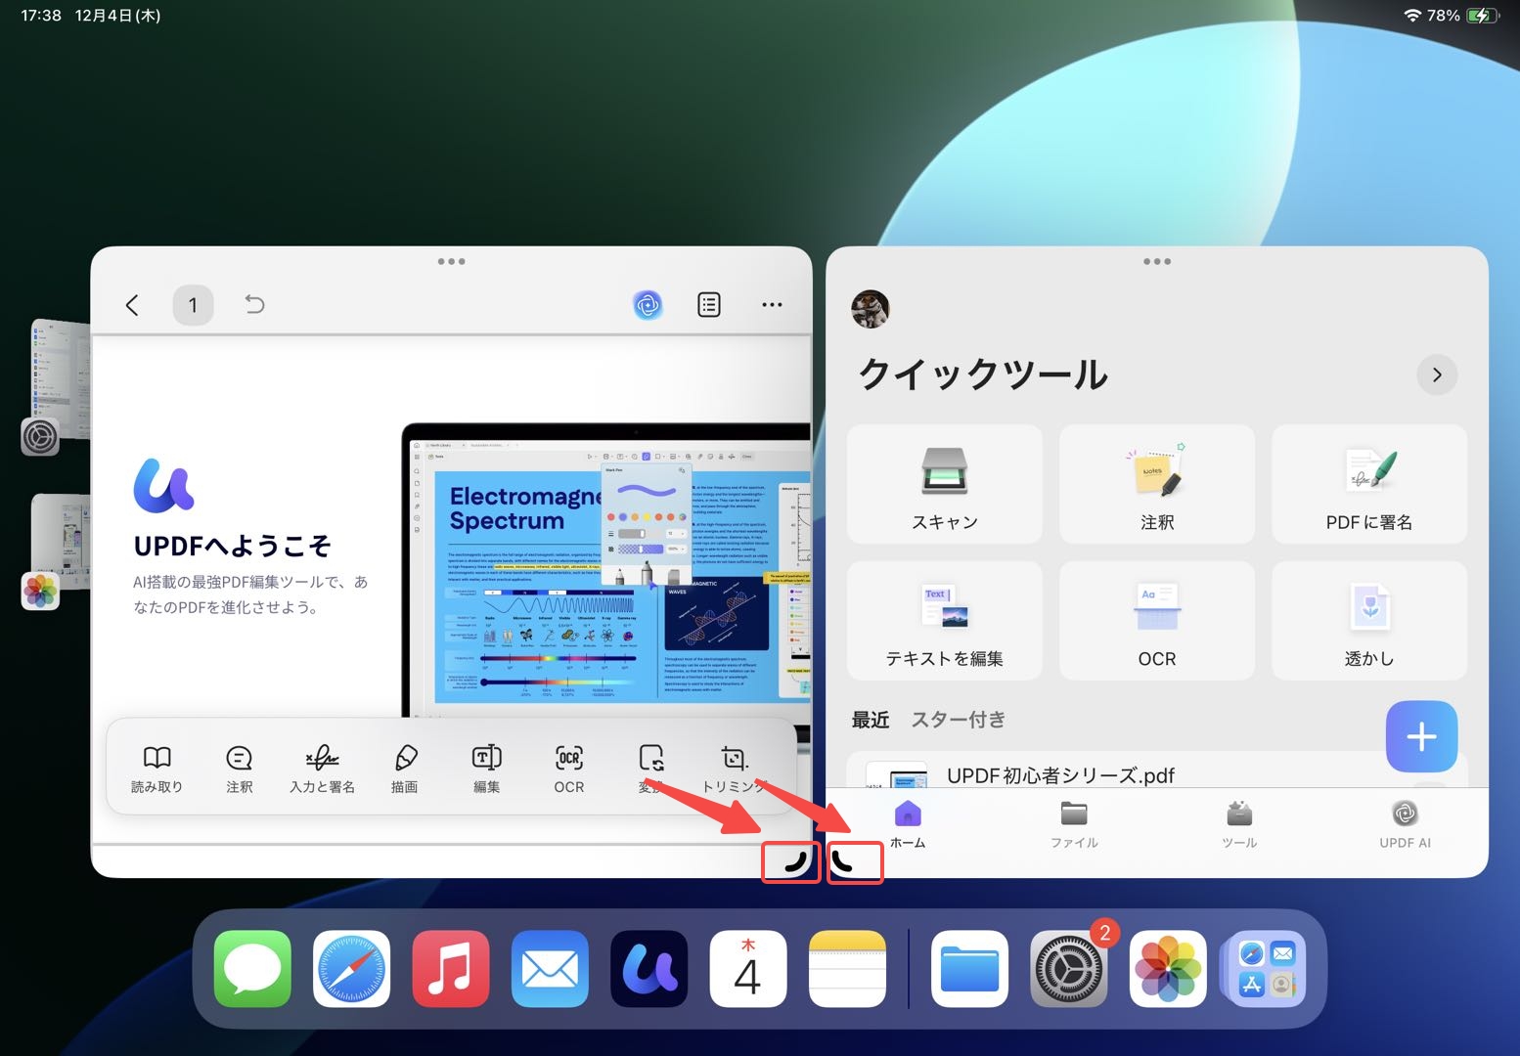Image resolution: width=1520 pixels, height=1056 pixels.
Task: Tap the right window's three-dot multitasking handle
Action: pos(1157,261)
